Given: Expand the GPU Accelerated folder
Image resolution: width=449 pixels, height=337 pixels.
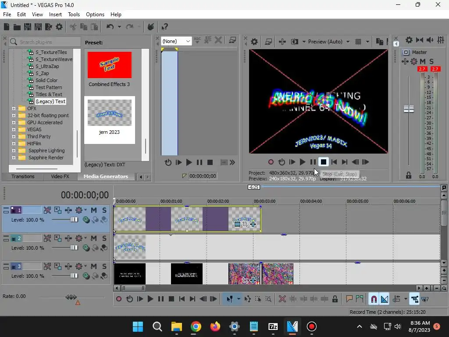Looking at the screenshot, I should 14,123.
